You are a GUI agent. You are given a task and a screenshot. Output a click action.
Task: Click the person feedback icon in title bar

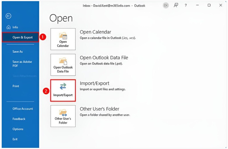point(176,5)
